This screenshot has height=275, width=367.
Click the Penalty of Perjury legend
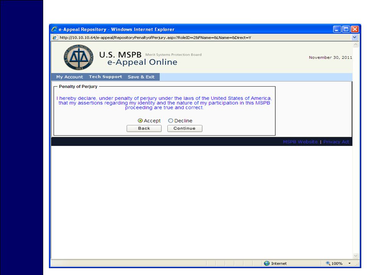(x=78, y=87)
